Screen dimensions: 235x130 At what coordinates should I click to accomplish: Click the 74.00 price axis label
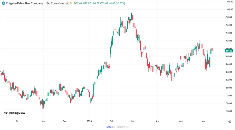229,111
